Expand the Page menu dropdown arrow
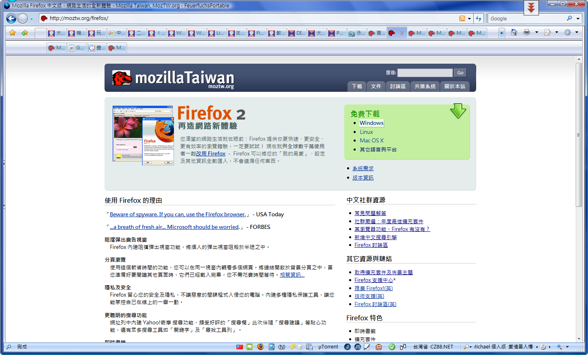Screen dimensions: 588x355 pos(557,32)
